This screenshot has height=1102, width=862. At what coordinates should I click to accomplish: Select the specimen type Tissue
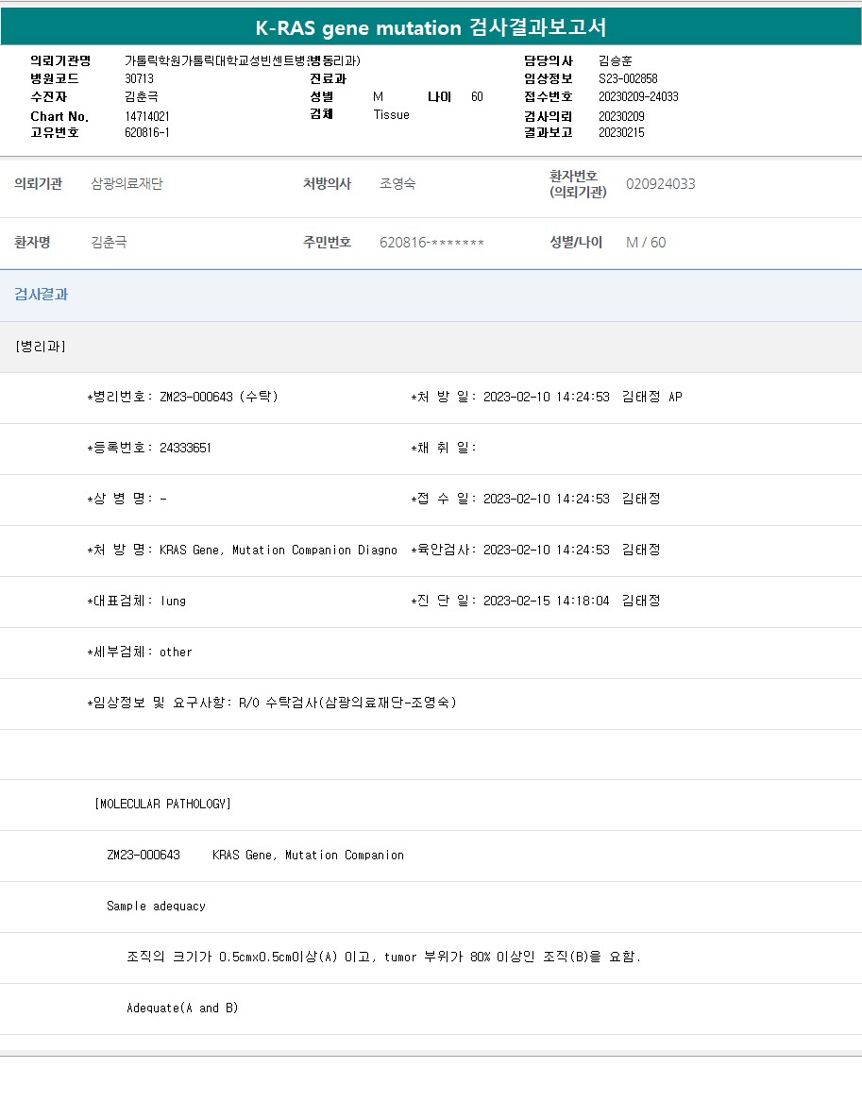point(391,114)
